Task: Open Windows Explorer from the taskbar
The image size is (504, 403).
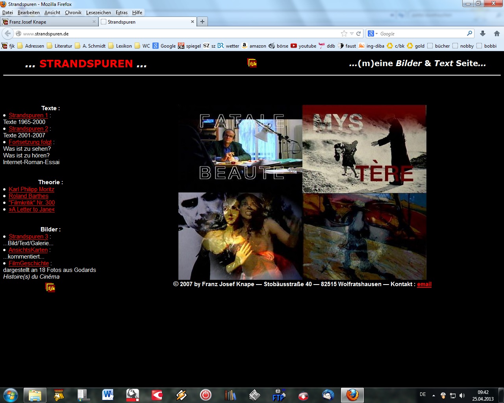Action: (35, 395)
